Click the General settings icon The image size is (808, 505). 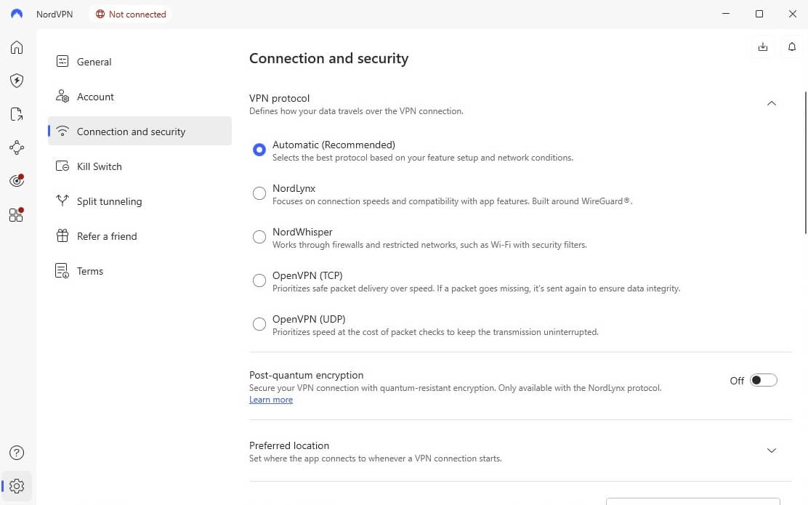(x=62, y=61)
